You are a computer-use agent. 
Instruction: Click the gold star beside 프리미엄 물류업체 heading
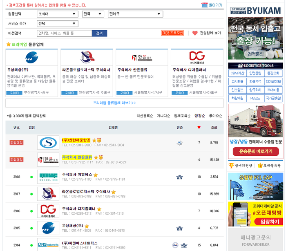(x=9, y=44)
